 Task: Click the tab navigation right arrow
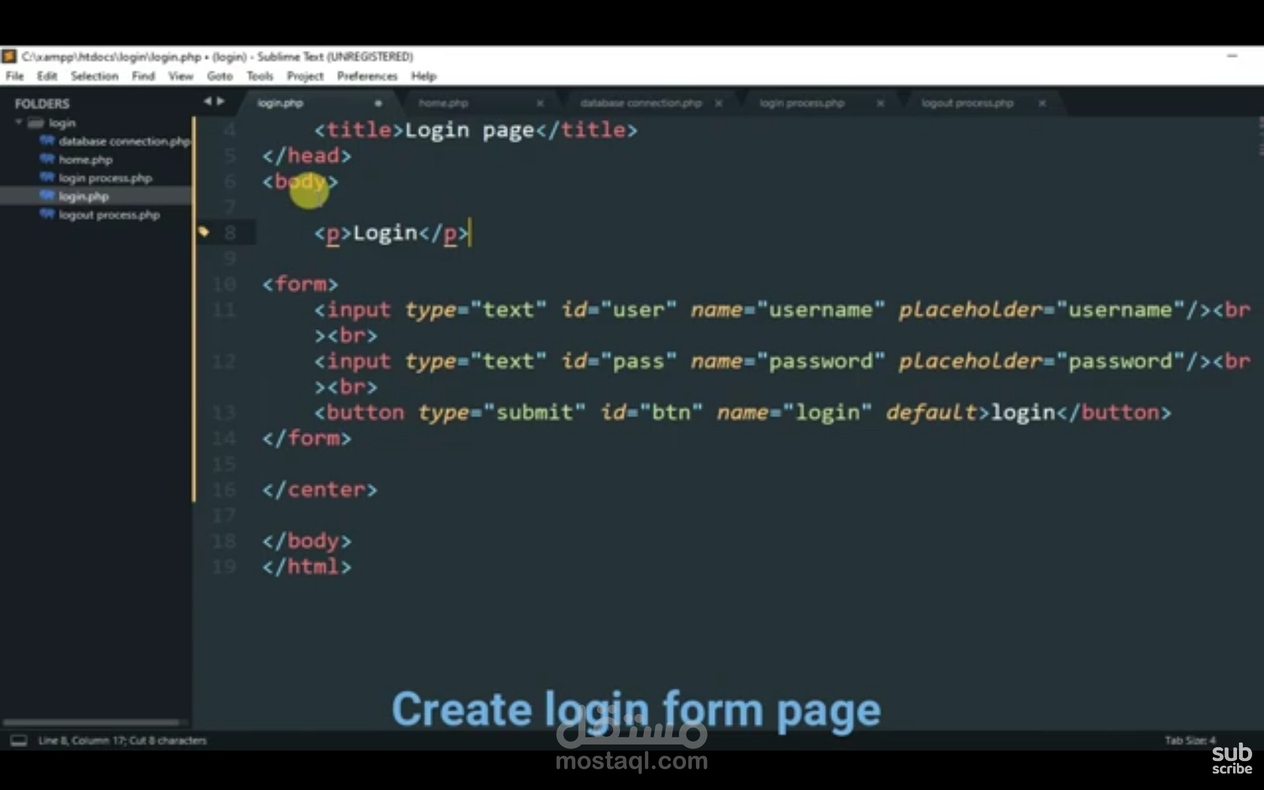pos(221,101)
